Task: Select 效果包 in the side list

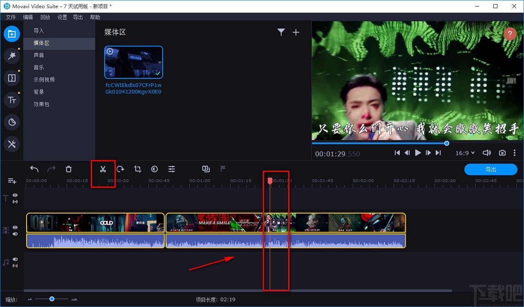Action: pyautogui.click(x=59, y=104)
